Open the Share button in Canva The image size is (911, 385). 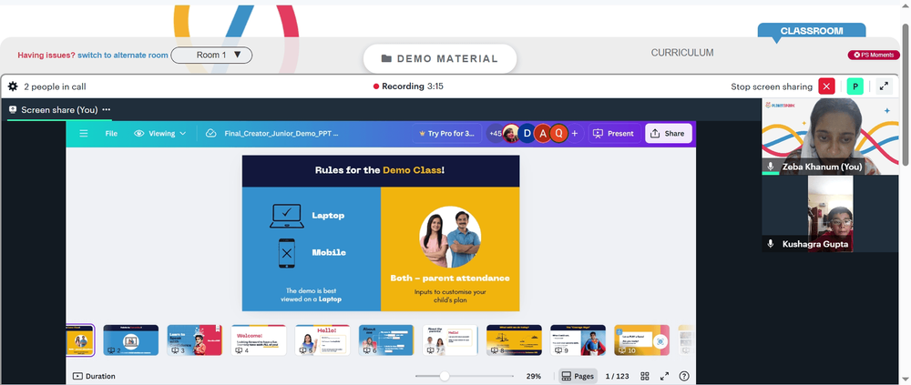(x=668, y=134)
